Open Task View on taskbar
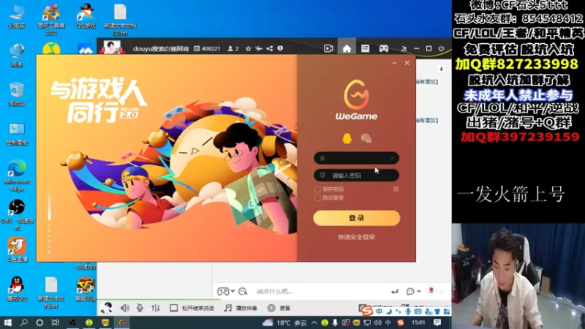Viewport: 585px width, 329px height. tap(56, 322)
